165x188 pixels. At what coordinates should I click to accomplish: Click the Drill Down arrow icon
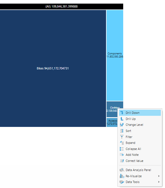(122, 113)
